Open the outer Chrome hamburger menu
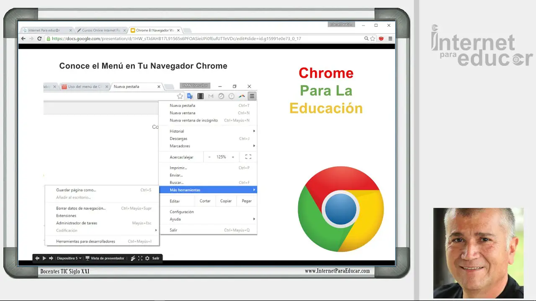This screenshot has height=301, width=536. (x=390, y=38)
